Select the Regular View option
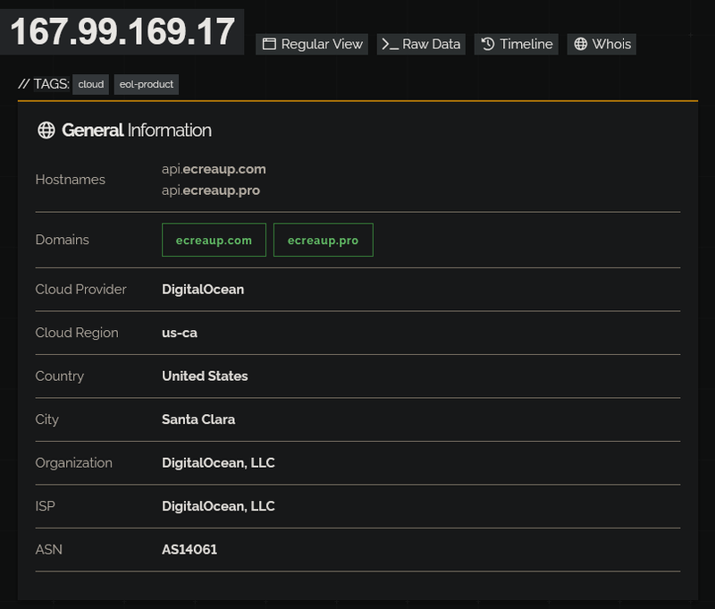 (x=312, y=44)
